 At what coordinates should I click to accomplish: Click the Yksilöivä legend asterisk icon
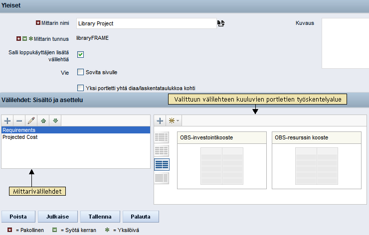tap(107, 230)
